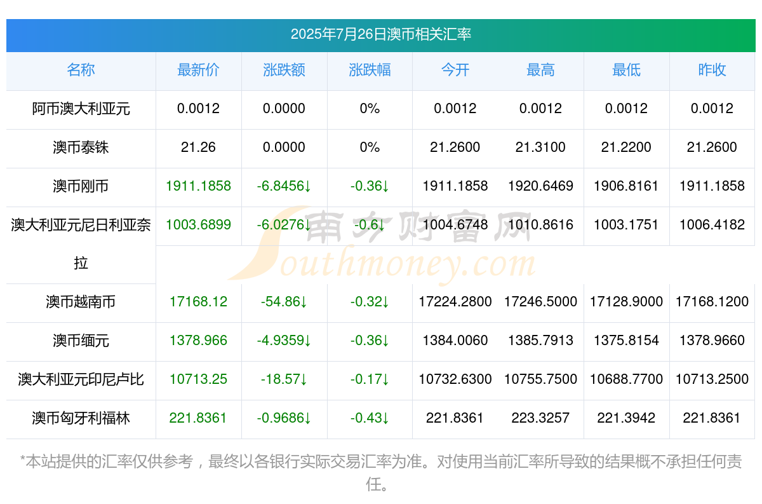Viewport: 762px width, 504px height.
Task: Select 阿币澳大利亚元 change percent 0%
Action: click(370, 109)
